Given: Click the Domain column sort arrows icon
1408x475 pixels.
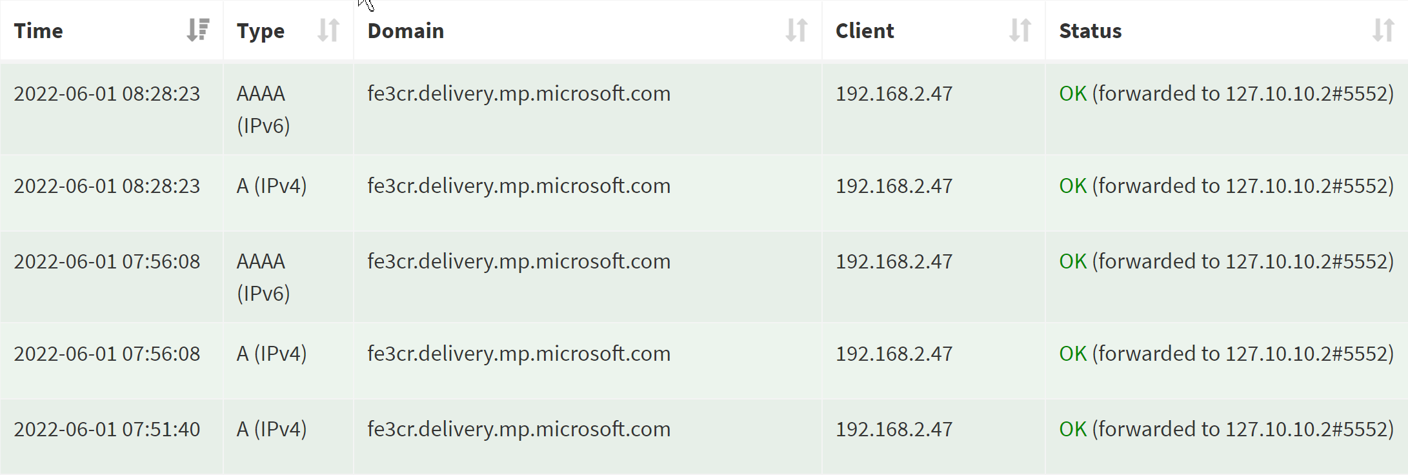Looking at the screenshot, I should click(796, 30).
